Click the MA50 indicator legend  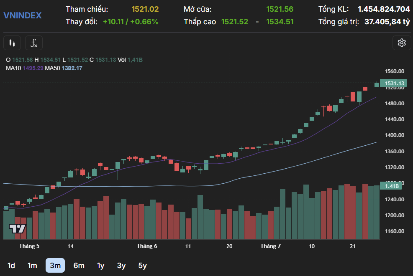64,68
